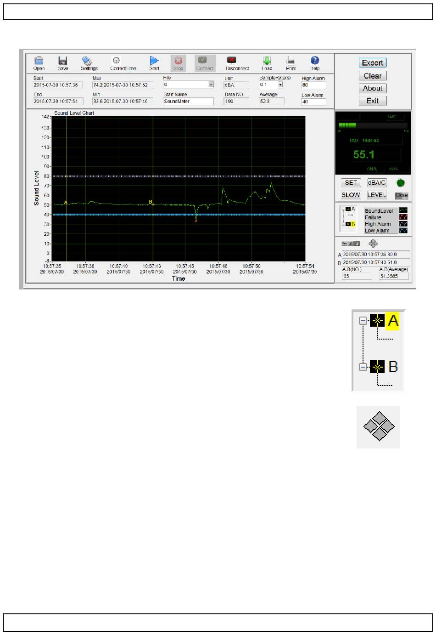Click cursor B marker on the chart

coord(151,202)
